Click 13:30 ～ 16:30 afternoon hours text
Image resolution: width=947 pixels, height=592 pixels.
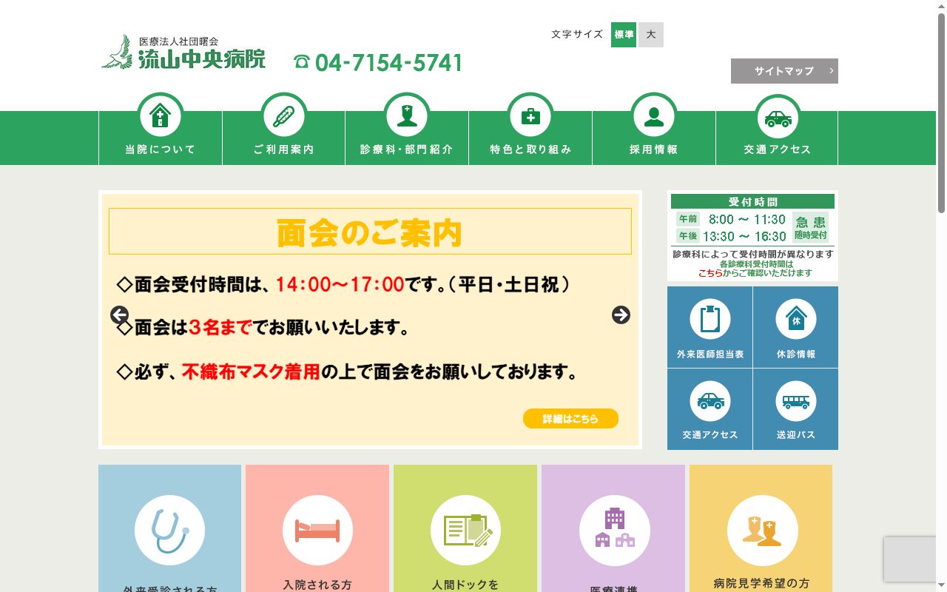point(744,237)
